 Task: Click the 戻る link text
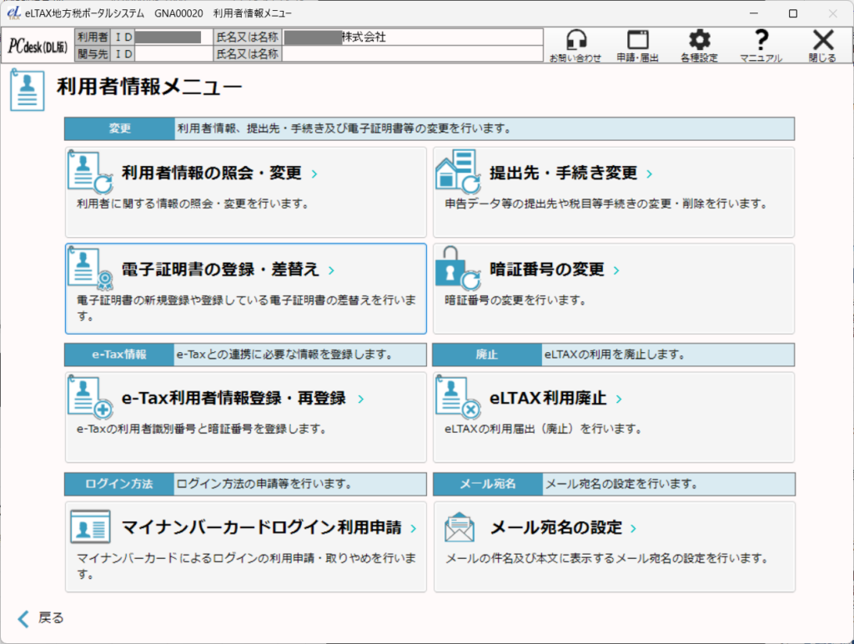click(51, 618)
